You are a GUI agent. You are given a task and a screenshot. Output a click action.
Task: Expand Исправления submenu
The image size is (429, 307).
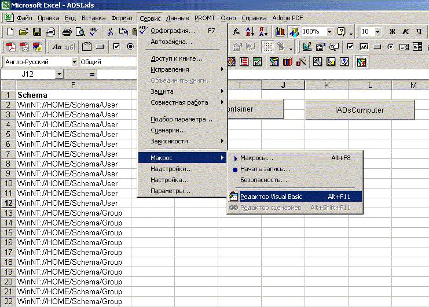[x=182, y=69]
